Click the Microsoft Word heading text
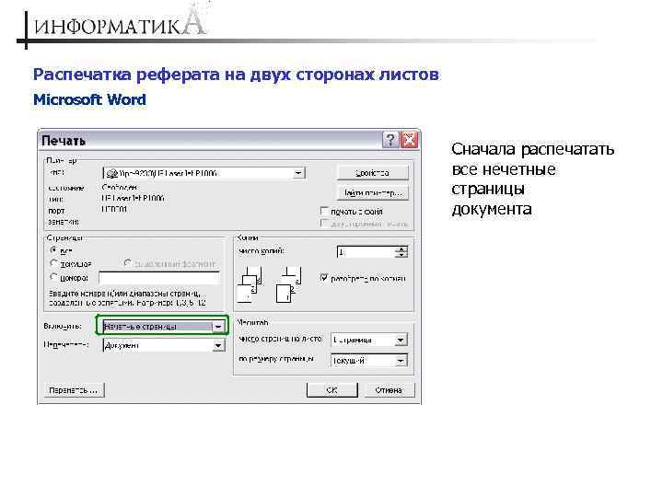The height and width of the screenshot is (497, 663). 89,99
